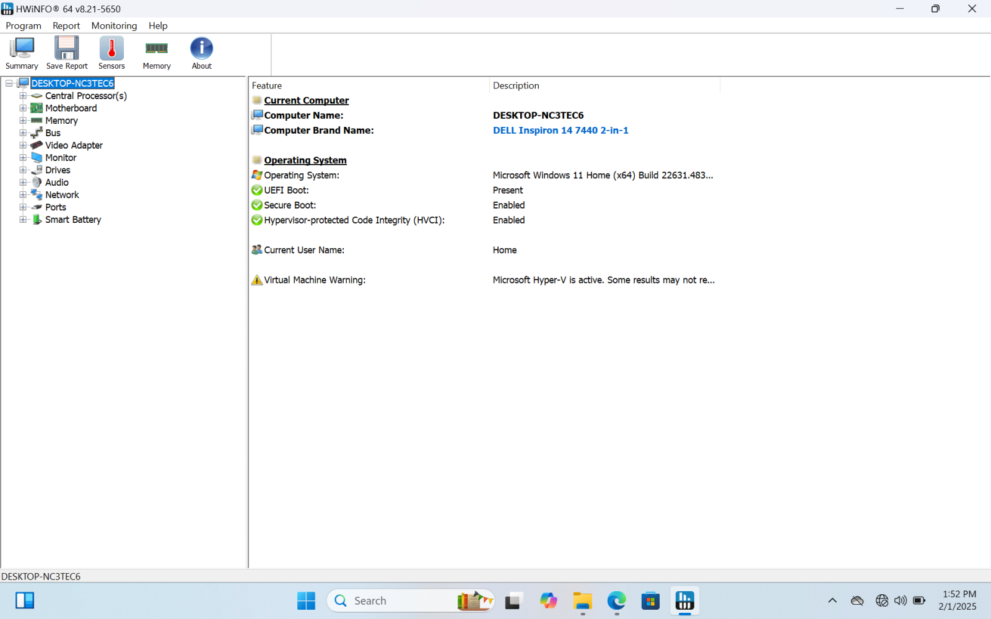Viewport: 991px width, 619px height.
Task: Open the Monitoring menu
Action: pyautogui.click(x=114, y=25)
